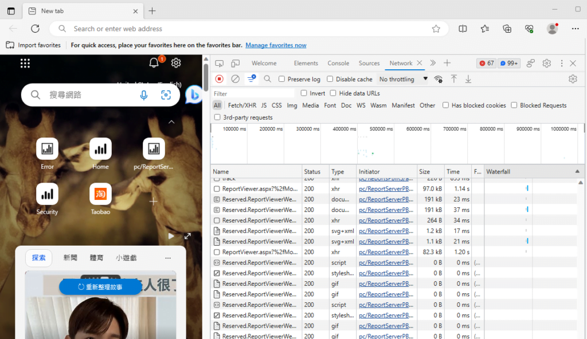Screen dimensions: 587x339
Task: Click the Bing chat icon
Action: click(x=194, y=95)
